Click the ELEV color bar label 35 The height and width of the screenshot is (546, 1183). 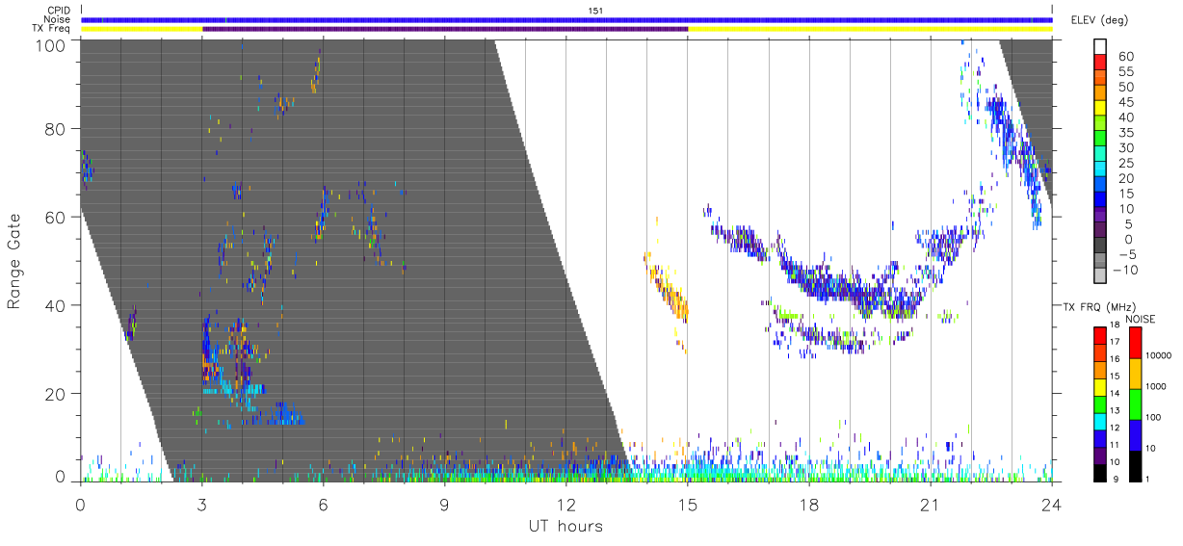point(1126,133)
